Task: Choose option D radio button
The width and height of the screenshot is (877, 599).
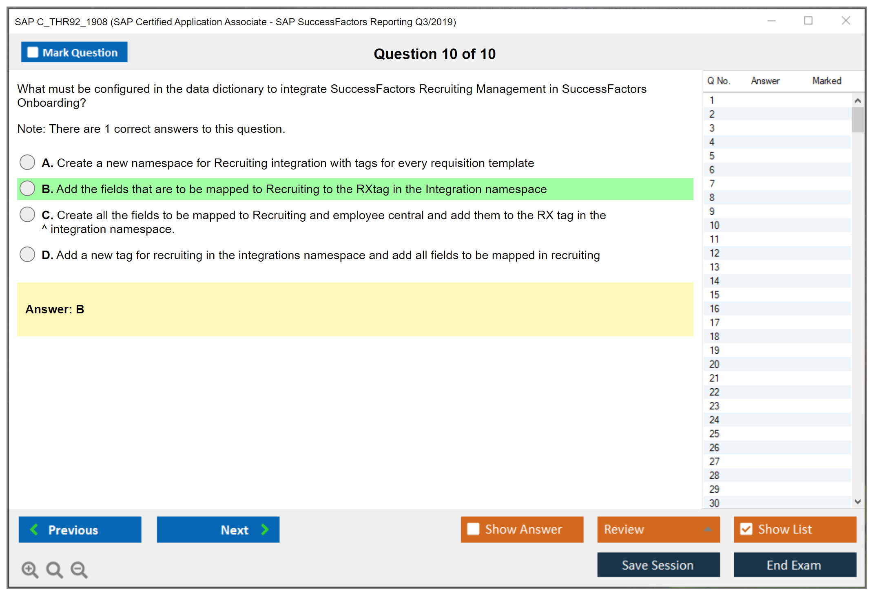Action: 27,254
